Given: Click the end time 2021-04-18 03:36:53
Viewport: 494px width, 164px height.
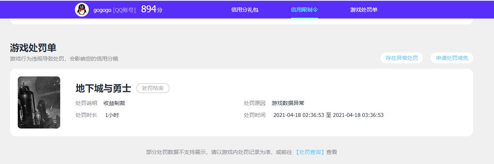Looking at the screenshot, I should (x=358, y=115).
